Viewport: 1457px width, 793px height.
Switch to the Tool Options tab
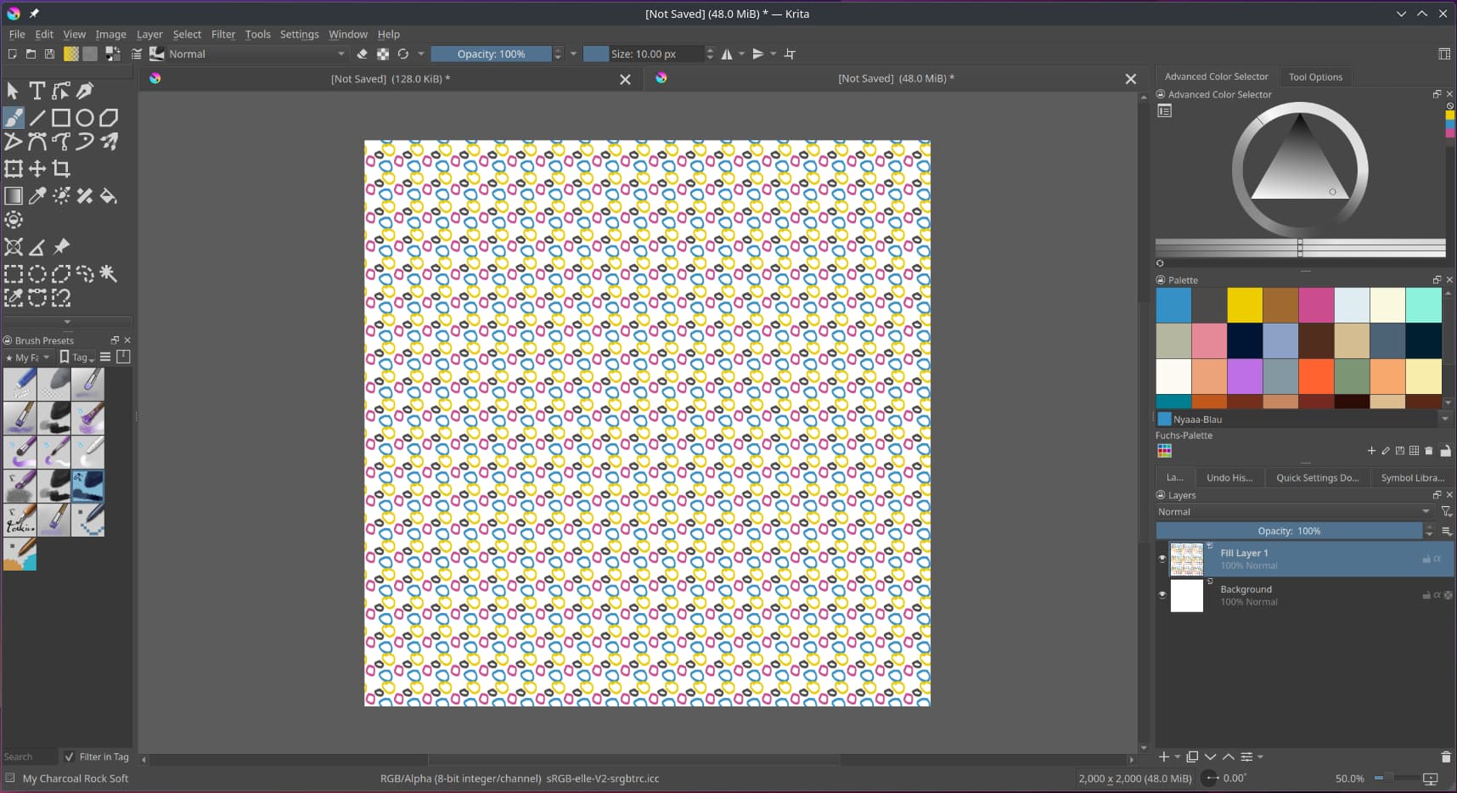click(x=1315, y=77)
